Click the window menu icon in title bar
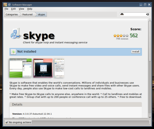This screenshot has height=129, width=154. 5,5
